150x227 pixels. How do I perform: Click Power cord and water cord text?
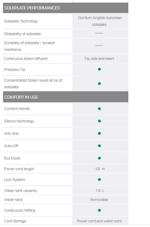click(99, 221)
